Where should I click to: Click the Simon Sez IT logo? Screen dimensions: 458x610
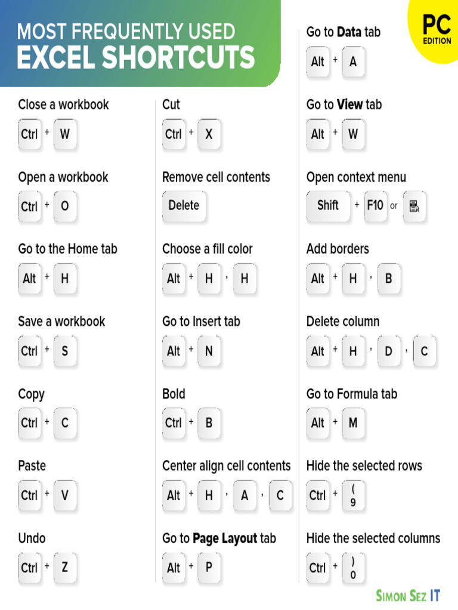pos(408,596)
